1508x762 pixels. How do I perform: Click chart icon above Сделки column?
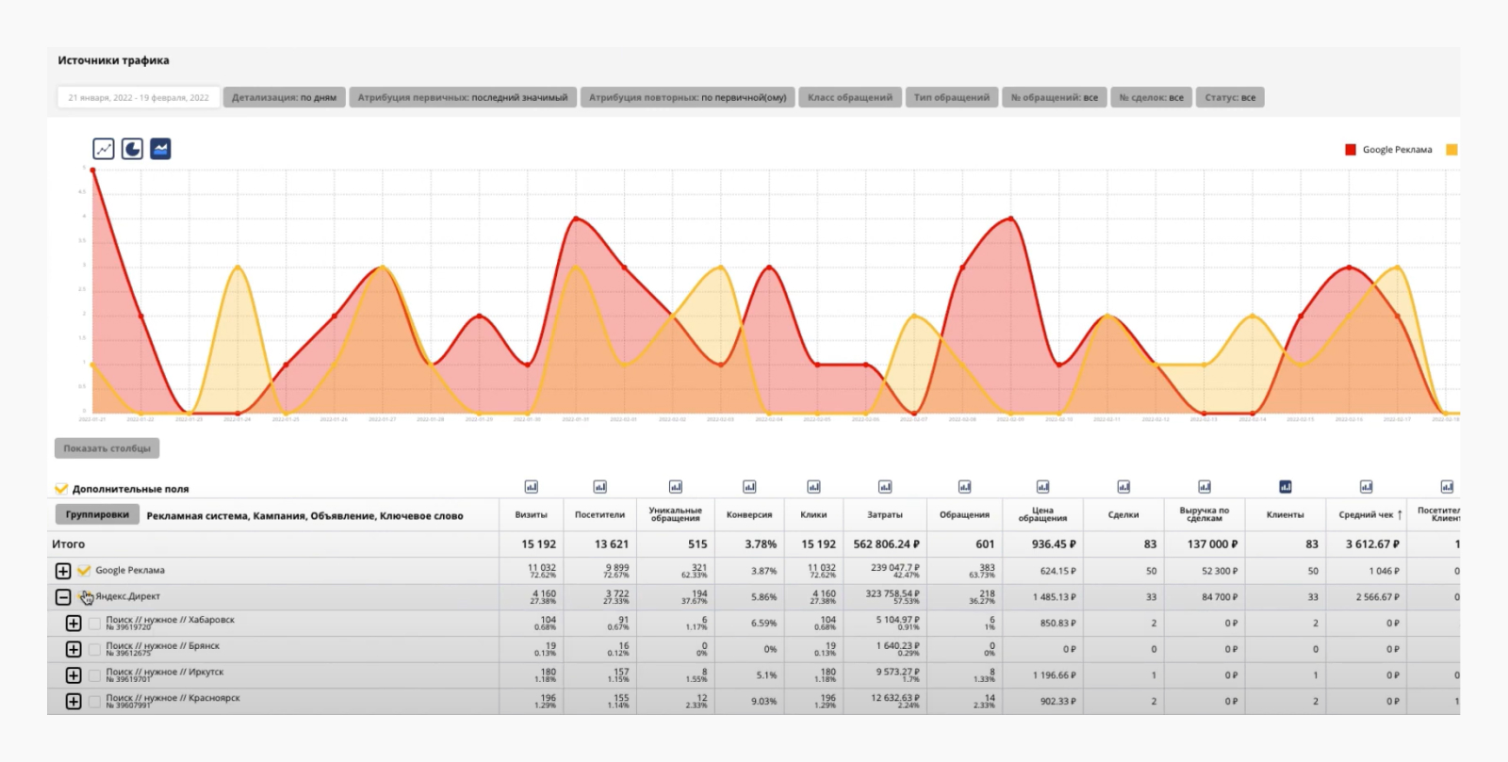click(x=1123, y=487)
